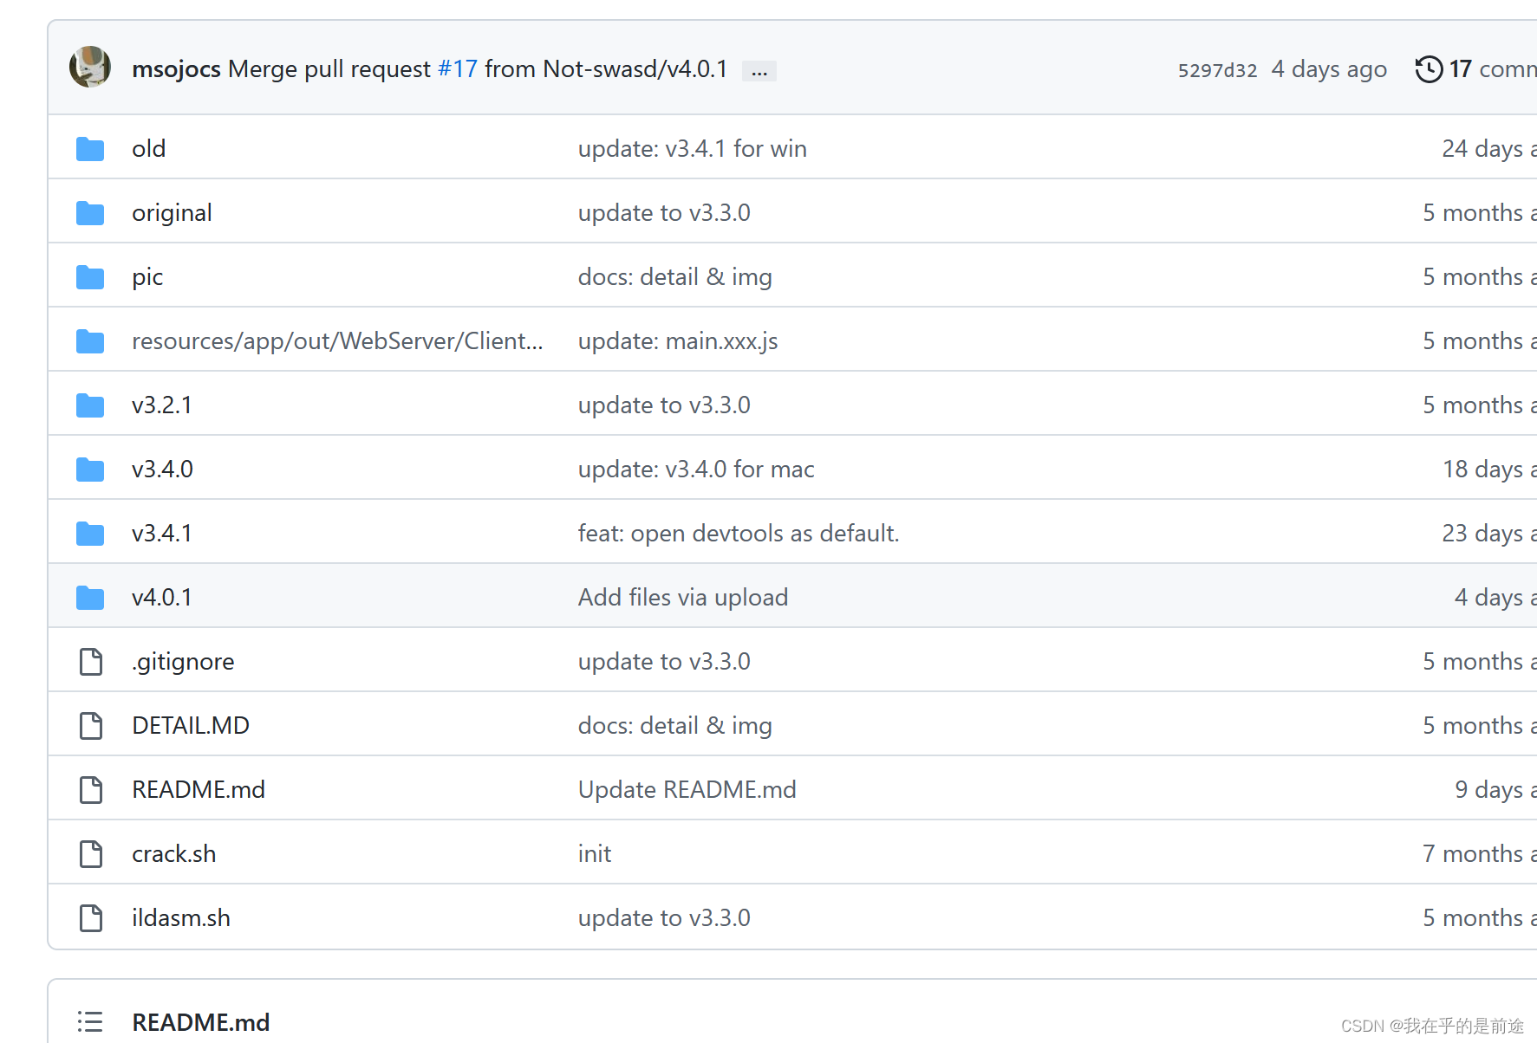Open the DETAIL.MD file

(x=190, y=725)
